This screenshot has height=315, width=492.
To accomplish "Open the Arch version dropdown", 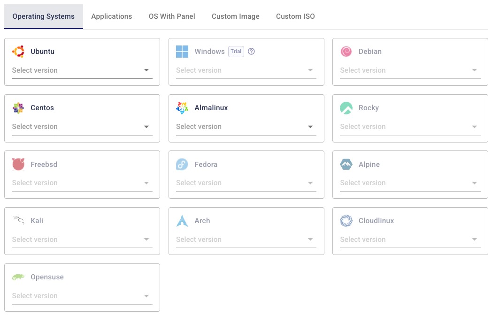I will 246,240.
